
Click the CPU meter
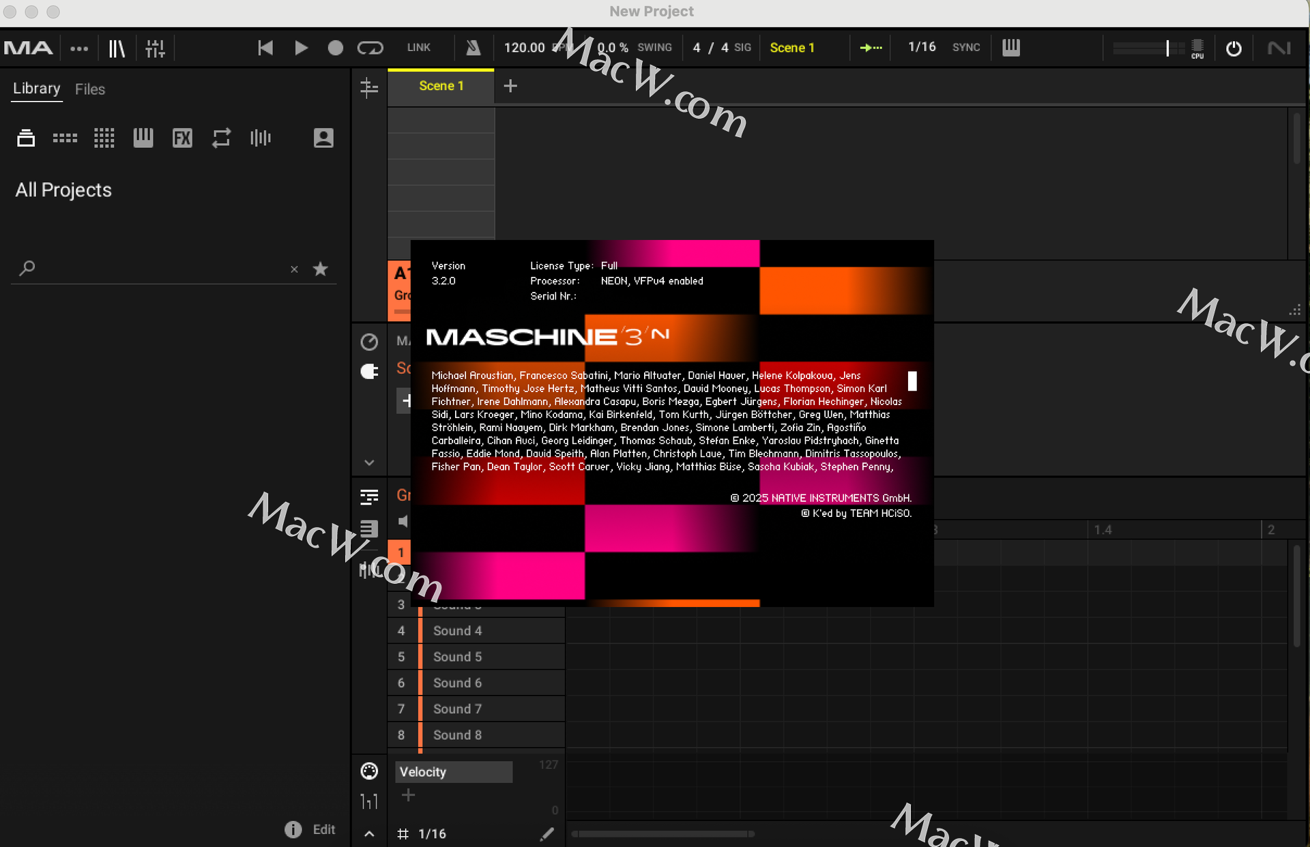click(x=1197, y=48)
